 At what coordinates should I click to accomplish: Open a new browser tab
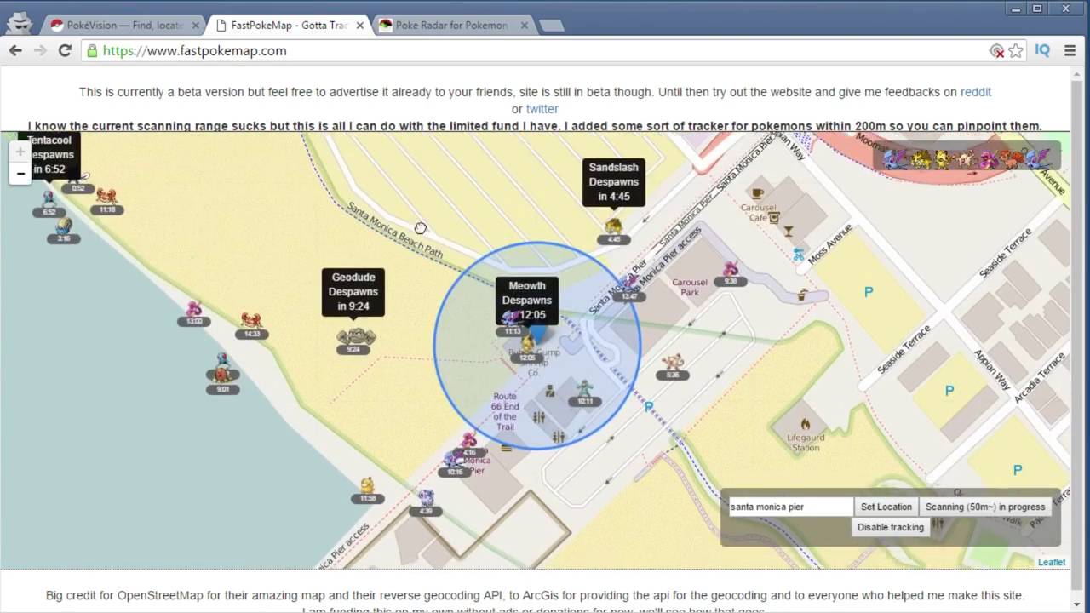pos(551,26)
